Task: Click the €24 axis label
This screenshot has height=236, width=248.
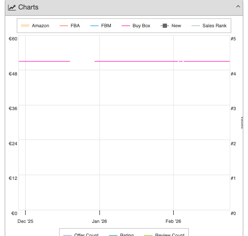Action: 13,144
